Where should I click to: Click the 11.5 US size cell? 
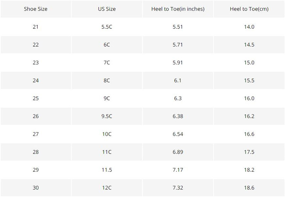[107, 170]
